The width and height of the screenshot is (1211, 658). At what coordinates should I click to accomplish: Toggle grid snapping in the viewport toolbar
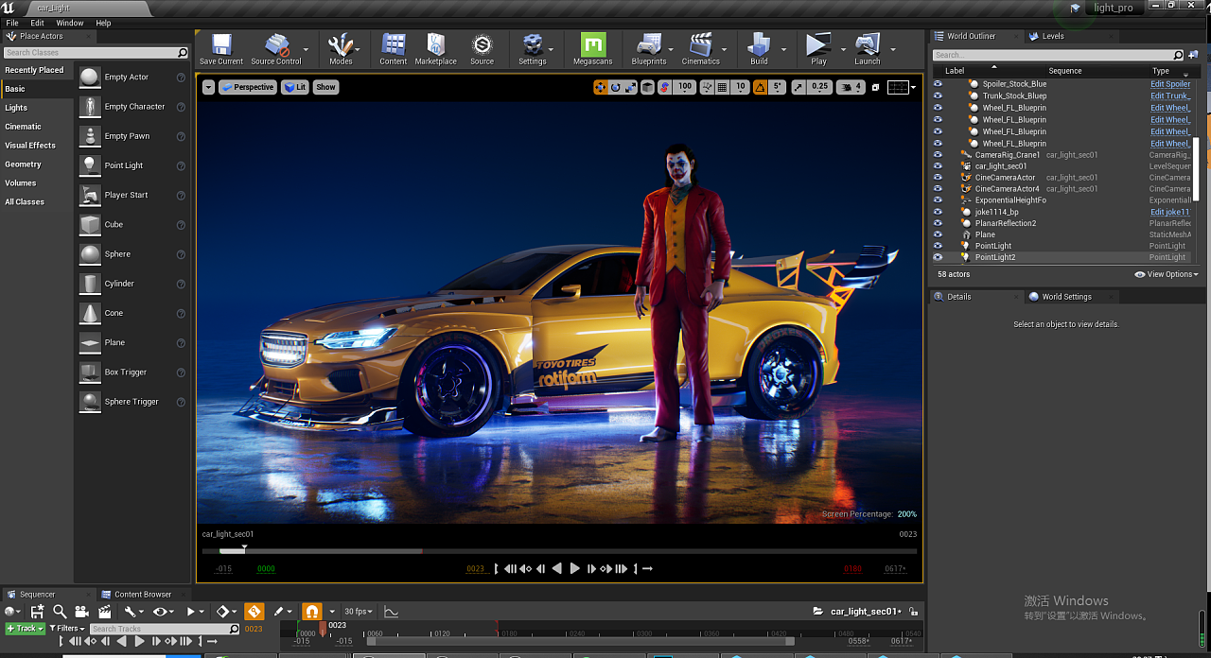(x=722, y=87)
